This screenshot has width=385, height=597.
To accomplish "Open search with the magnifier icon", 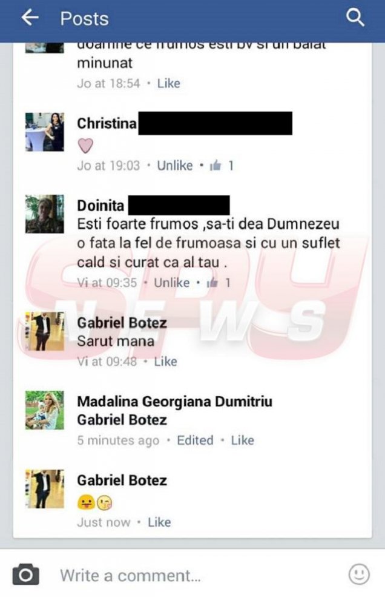I will 355,18.
